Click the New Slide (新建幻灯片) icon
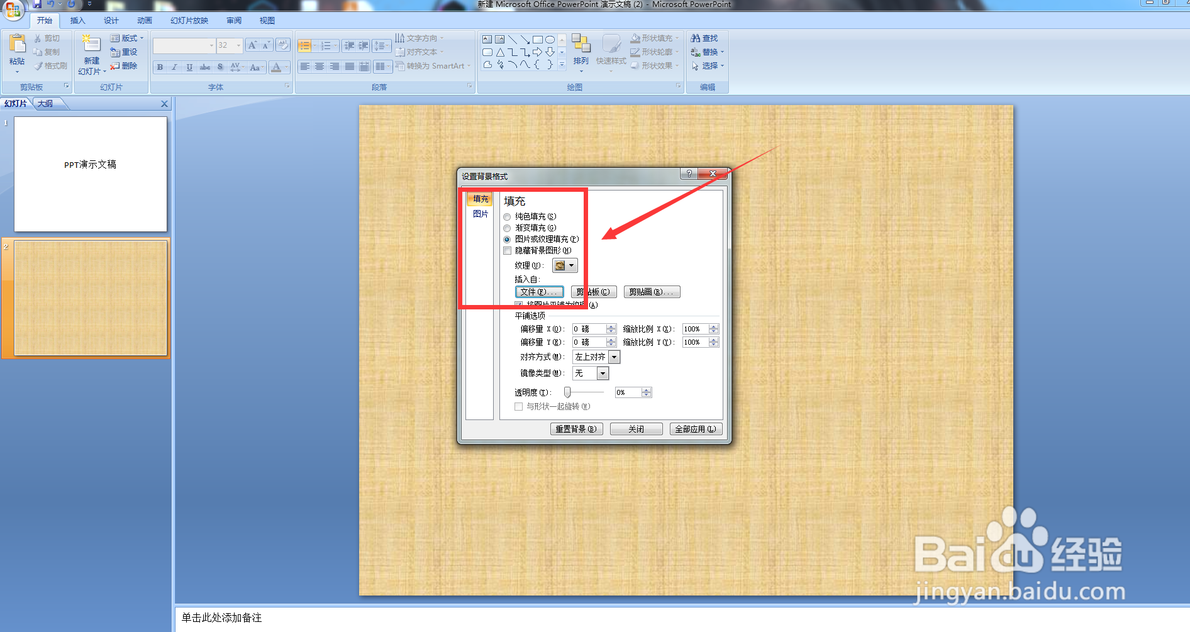The image size is (1190, 632). pyautogui.click(x=91, y=44)
